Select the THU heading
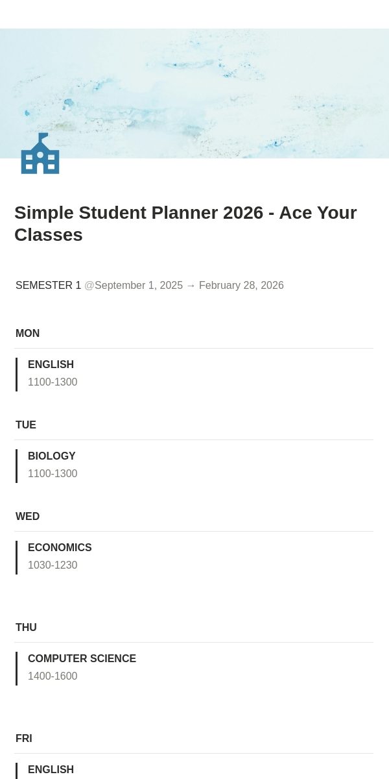Viewport: 389px width, 779px height. click(x=26, y=628)
